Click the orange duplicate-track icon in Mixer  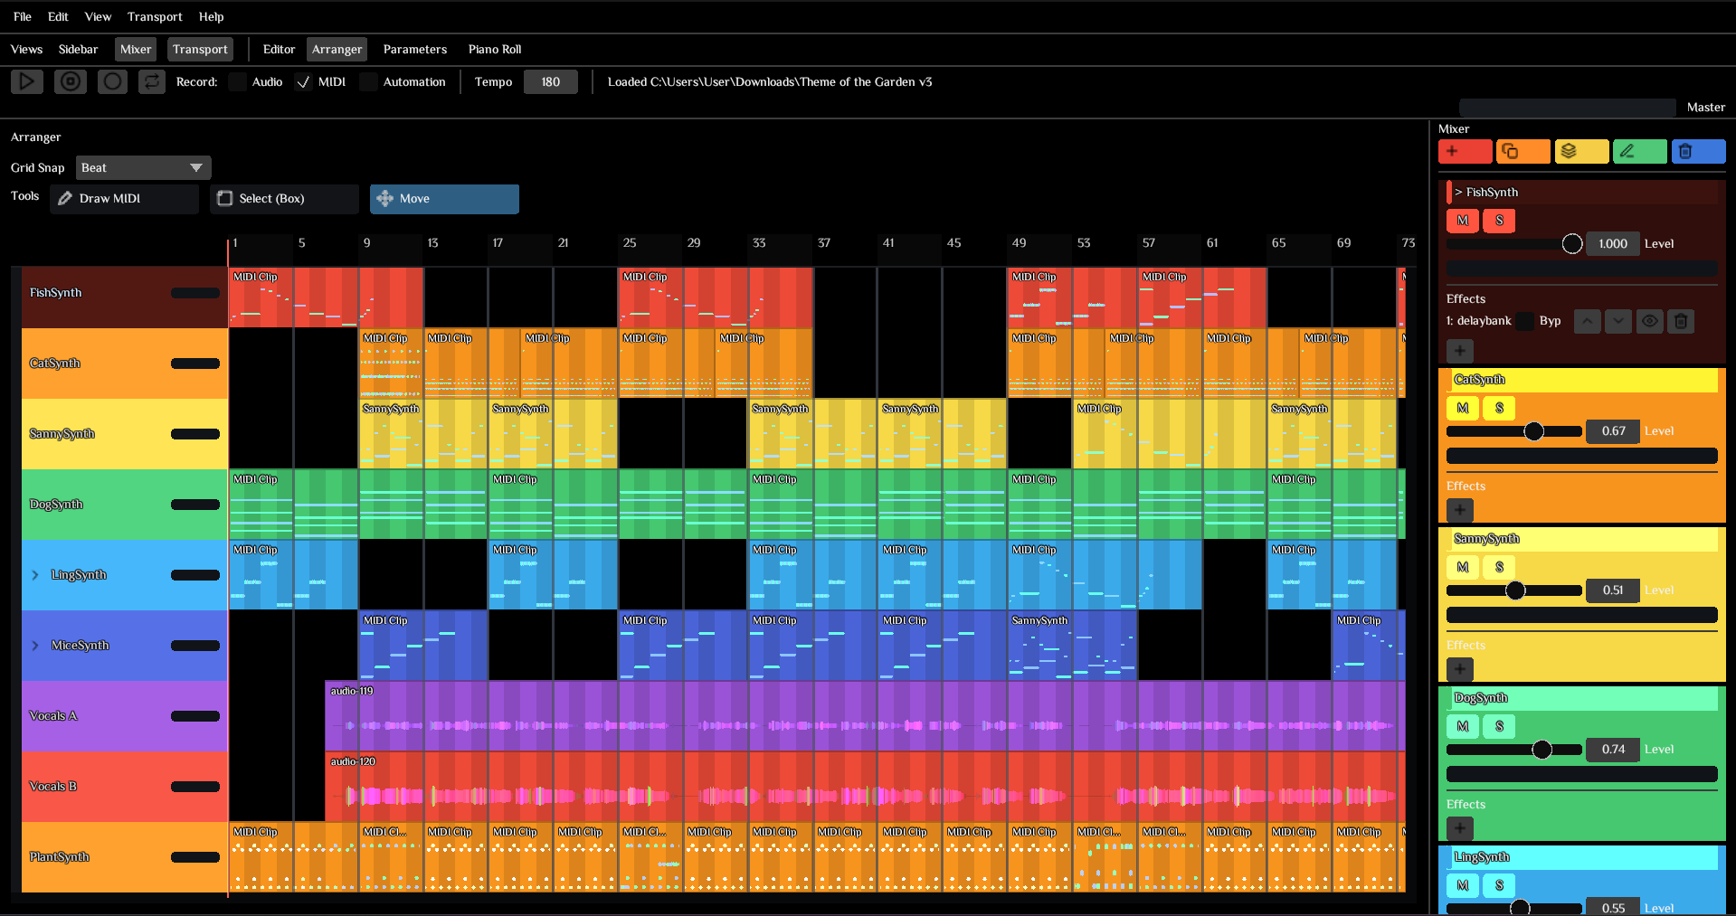pos(1523,151)
